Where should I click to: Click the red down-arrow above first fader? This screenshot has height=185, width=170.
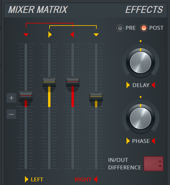click(x=26, y=35)
